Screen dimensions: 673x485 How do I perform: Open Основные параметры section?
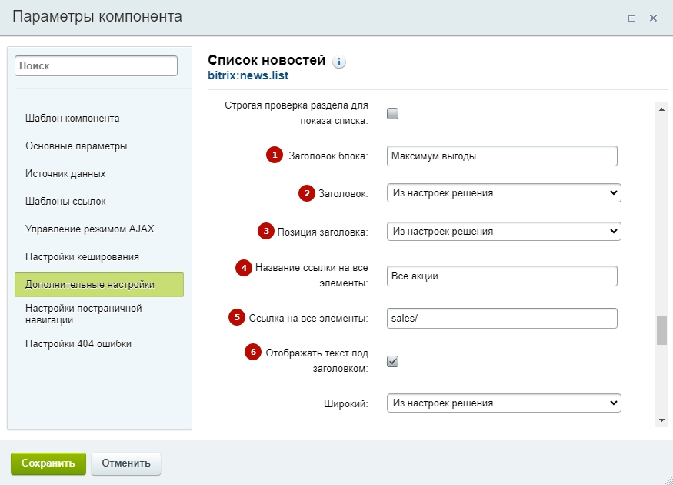(x=76, y=146)
